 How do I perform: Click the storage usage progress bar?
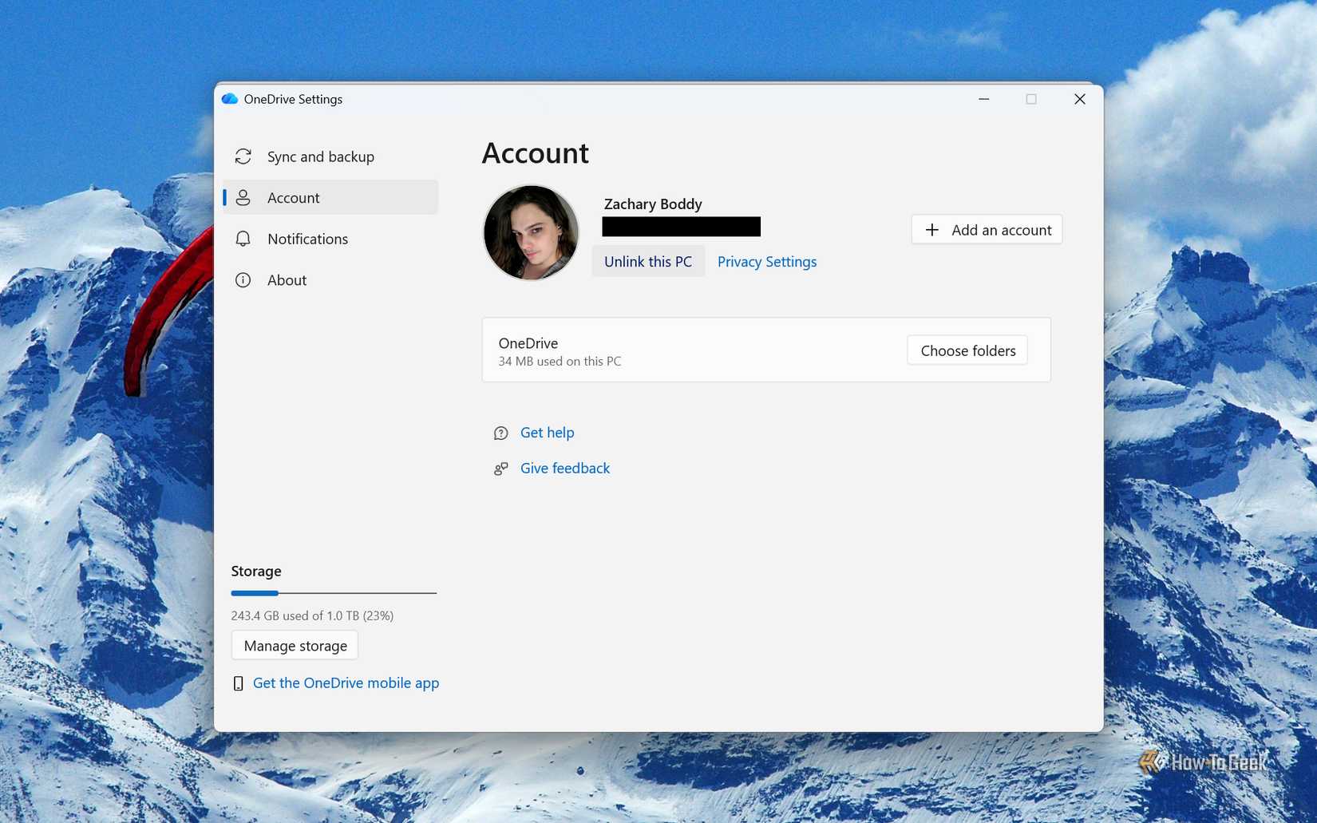pyautogui.click(x=334, y=593)
